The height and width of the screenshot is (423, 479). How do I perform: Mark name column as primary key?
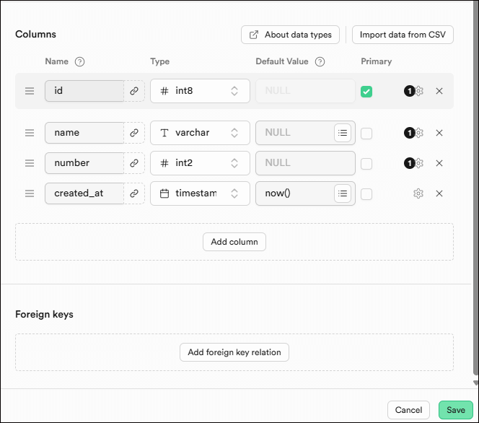click(366, 134)
